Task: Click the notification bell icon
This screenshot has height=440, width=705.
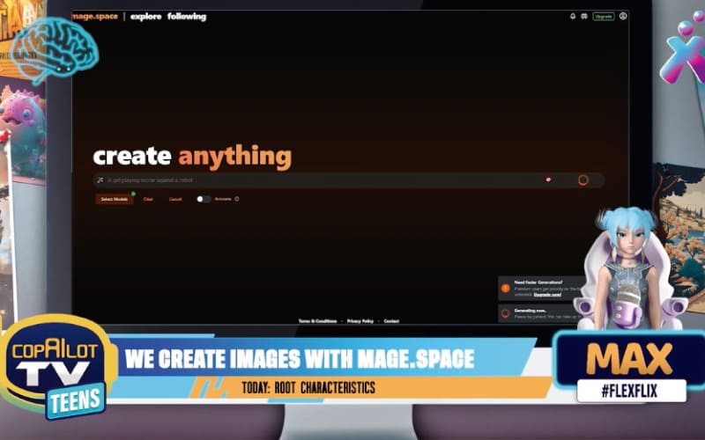Action: pos(573,16)
